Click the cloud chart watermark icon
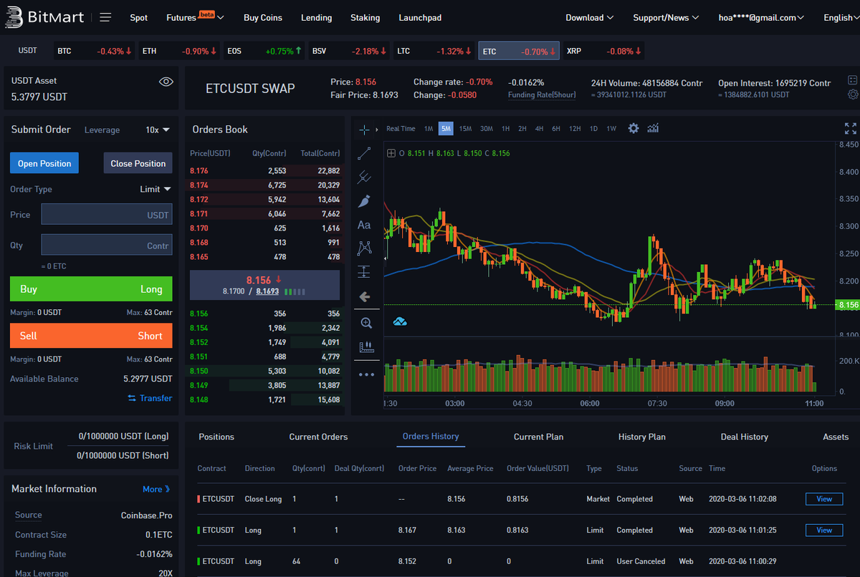860x577 pixels. tap(400, 322)
